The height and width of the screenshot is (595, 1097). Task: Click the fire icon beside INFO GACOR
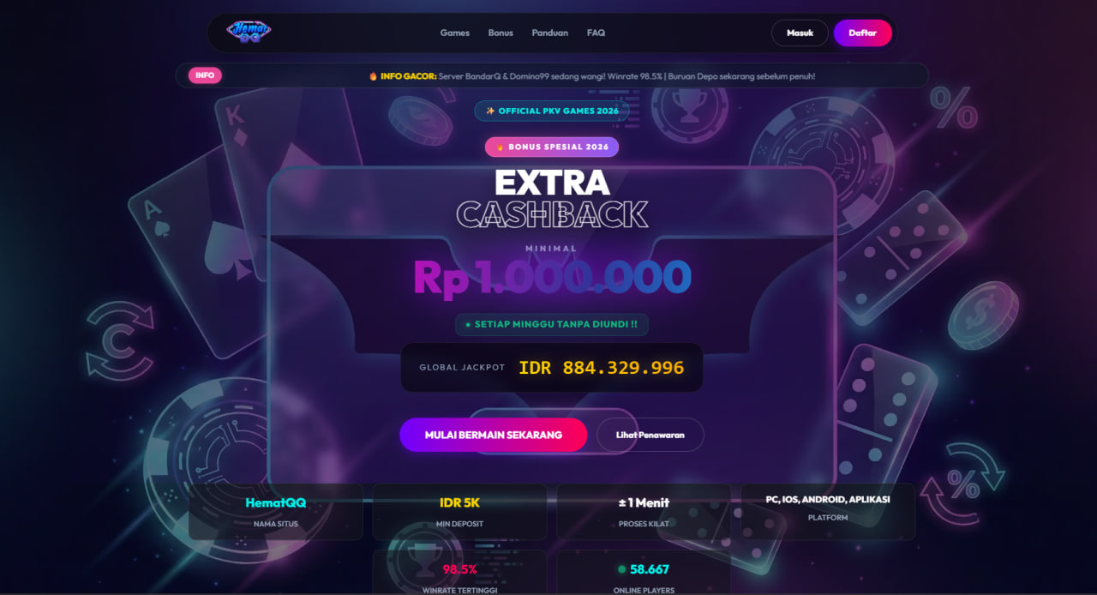coord(373,76)
